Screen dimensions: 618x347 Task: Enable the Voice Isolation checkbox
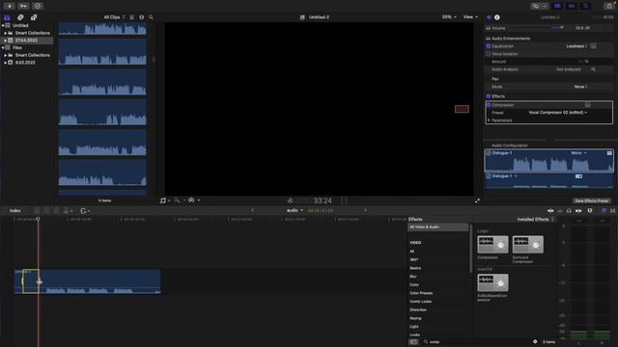(x=489, y=54)
